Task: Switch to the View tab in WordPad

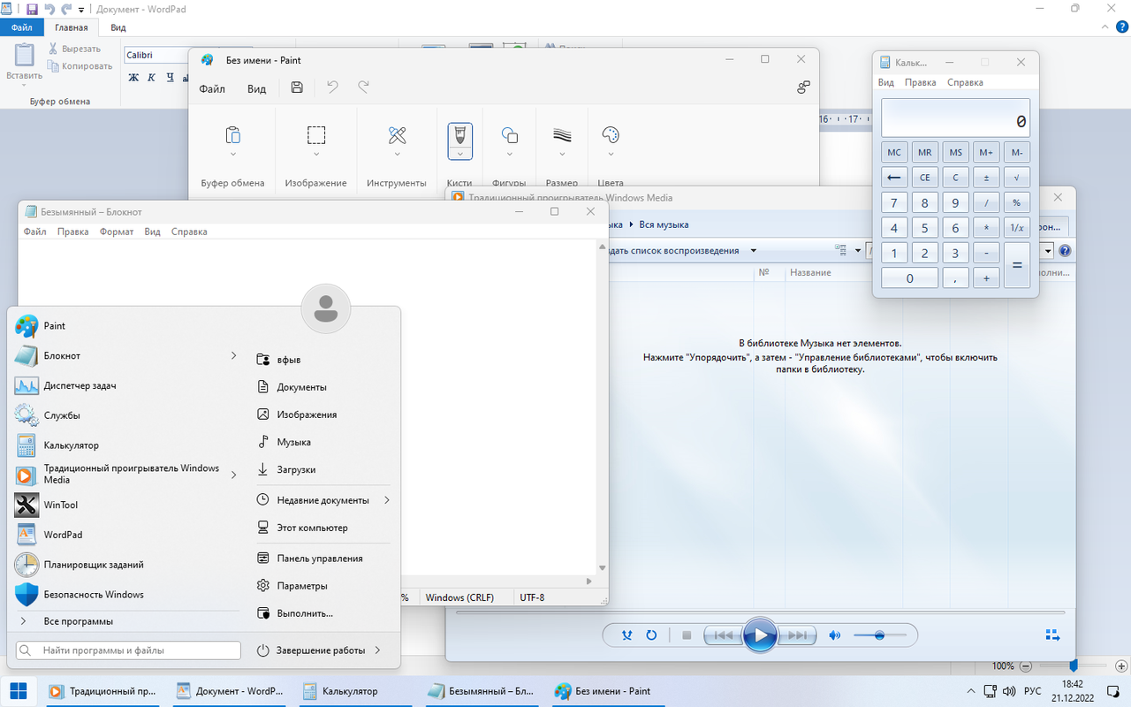Action: pos(118,28)
